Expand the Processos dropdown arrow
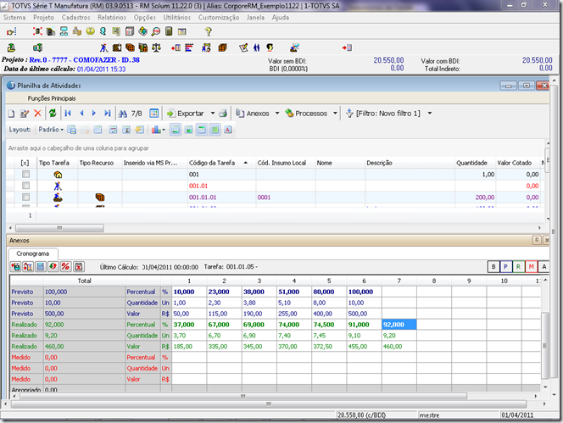The width and height of the screenshot is (563, 423). pyautogui.click(x=335, y=114)
